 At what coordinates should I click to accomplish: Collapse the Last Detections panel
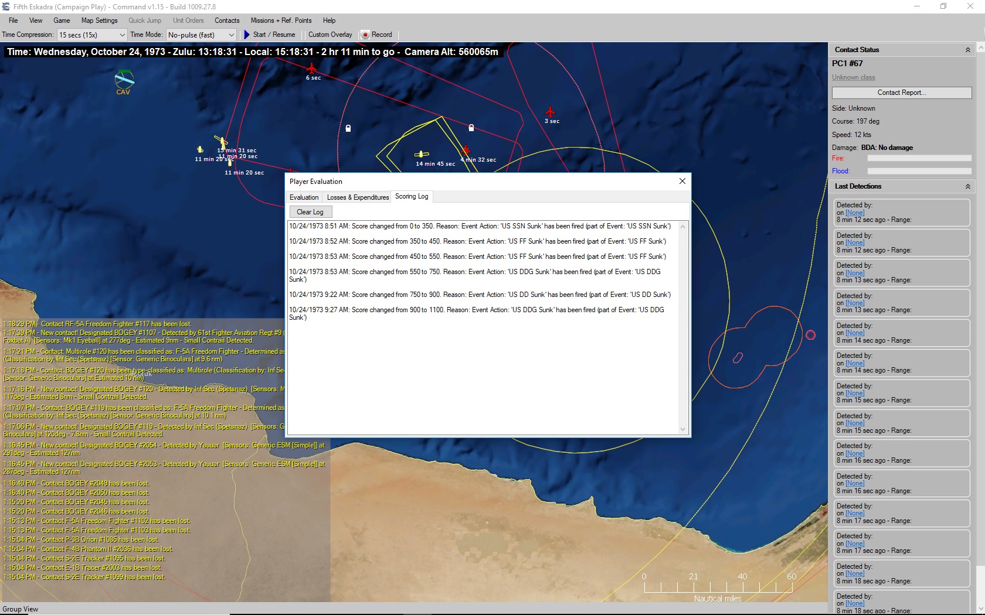click(967, 186)
